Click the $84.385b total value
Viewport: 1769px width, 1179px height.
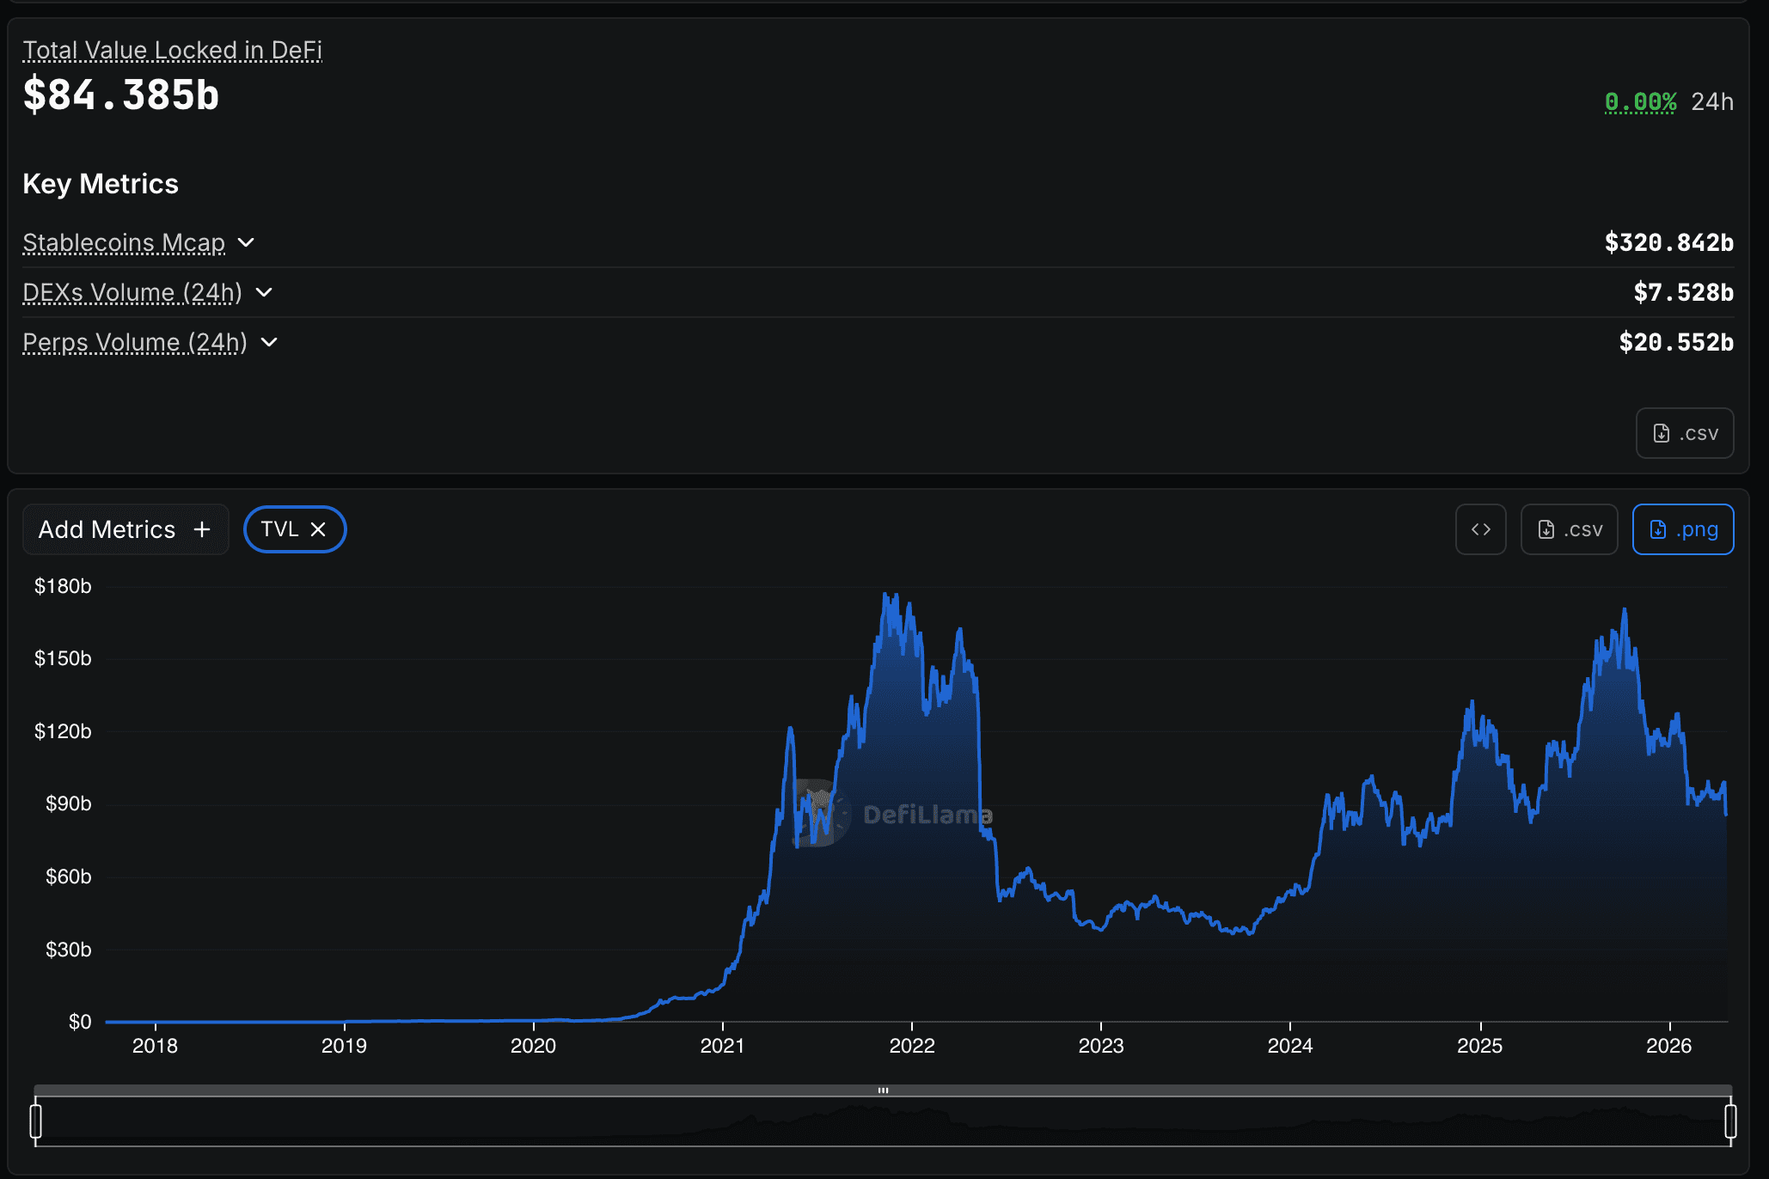coord(121,95)
